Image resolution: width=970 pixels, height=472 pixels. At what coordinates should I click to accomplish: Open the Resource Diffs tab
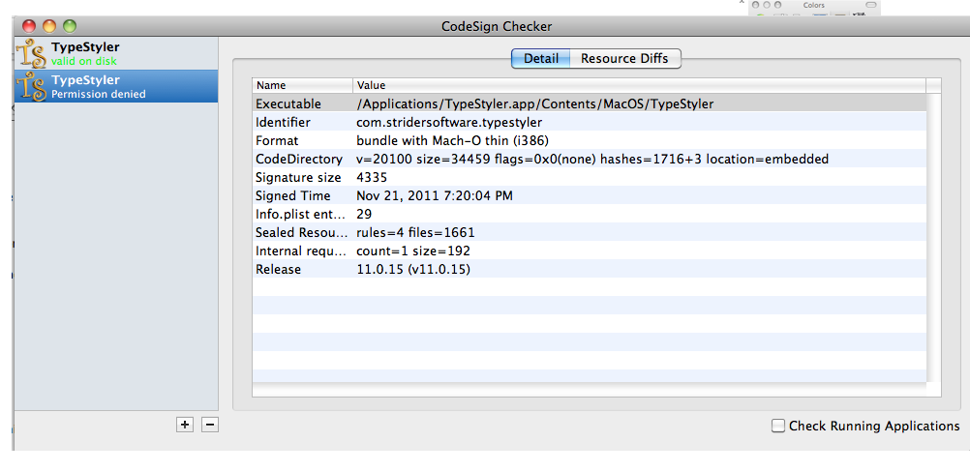624,59
